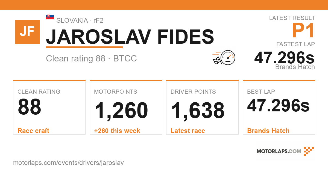Click the Race craft label
The height and width of the screenshot is (172, 328).
coord(33,131)
